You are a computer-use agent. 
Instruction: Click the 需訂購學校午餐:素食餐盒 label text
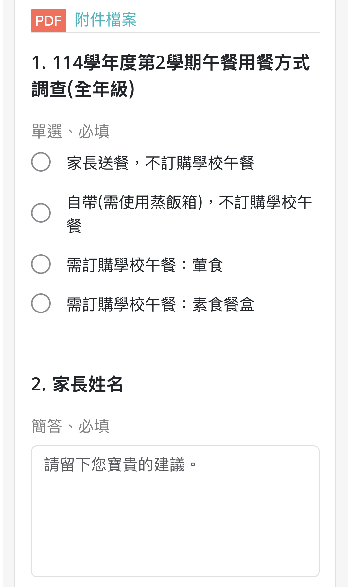pos(160,304)
